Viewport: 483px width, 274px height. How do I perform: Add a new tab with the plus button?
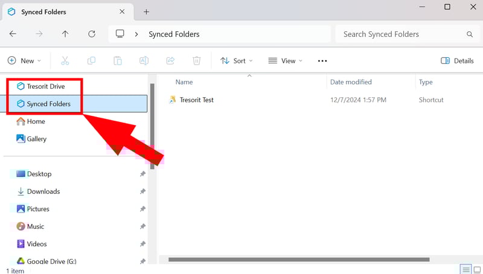(x=146, y=11)
